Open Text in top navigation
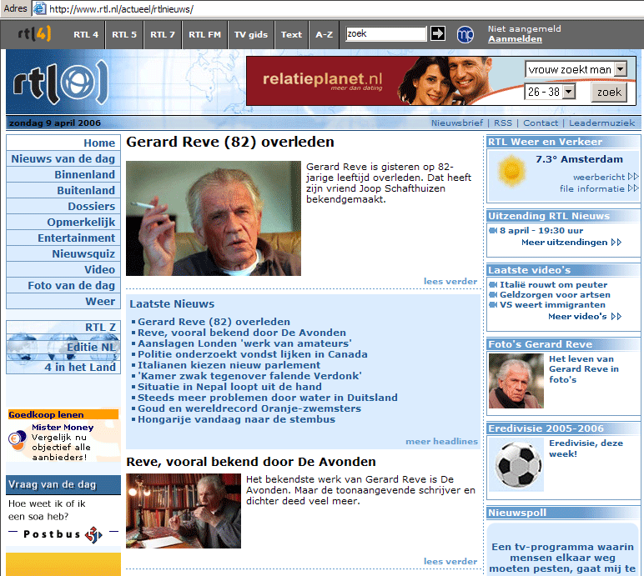The width and height of the screenshot is (644, 576). [x=291, y=34]
